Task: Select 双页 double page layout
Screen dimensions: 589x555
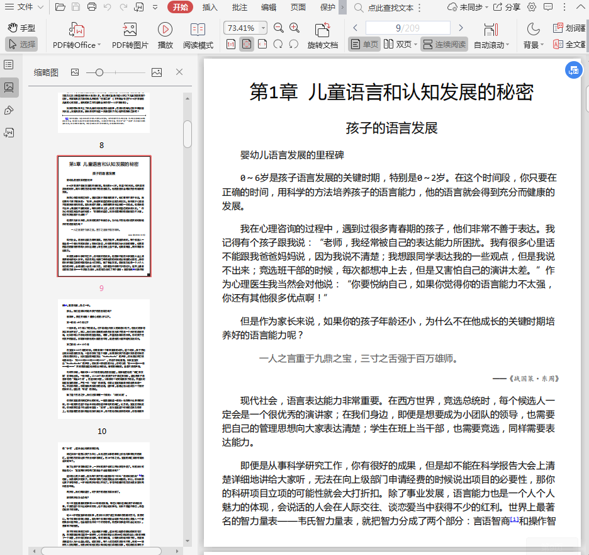Action: point(398,44)
